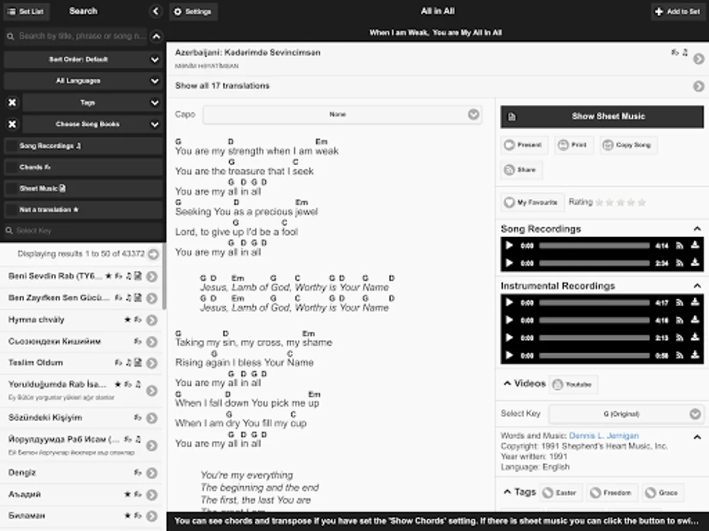The width and height of the screenshot is (709, 531).
Task: Seek in the 4:14 song recording progress bar
Action: pos(594,245)
